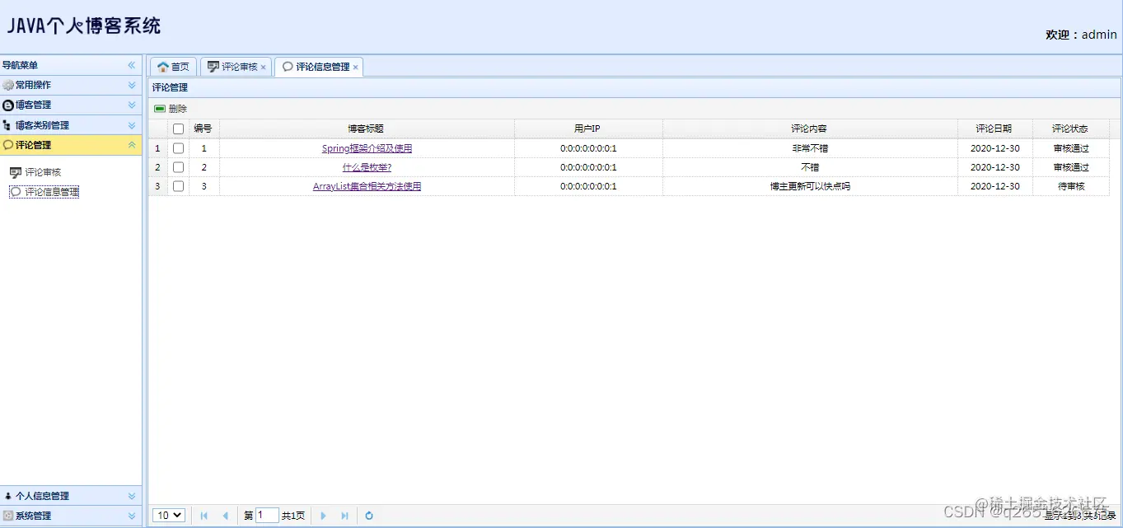Click the refresh grid icon
This screenshot has width=1123, height=528.
(369, 516)
